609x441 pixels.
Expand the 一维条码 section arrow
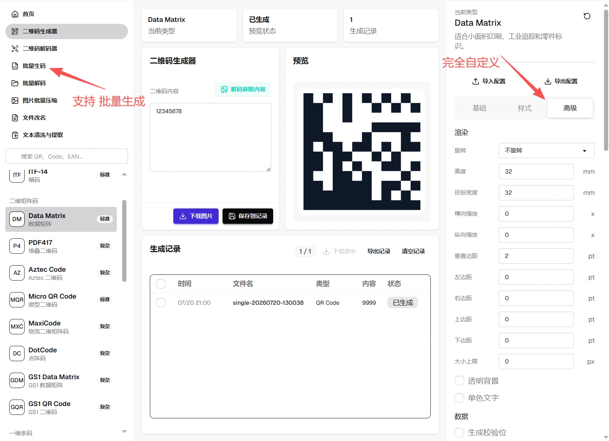(x=124, y=432)
